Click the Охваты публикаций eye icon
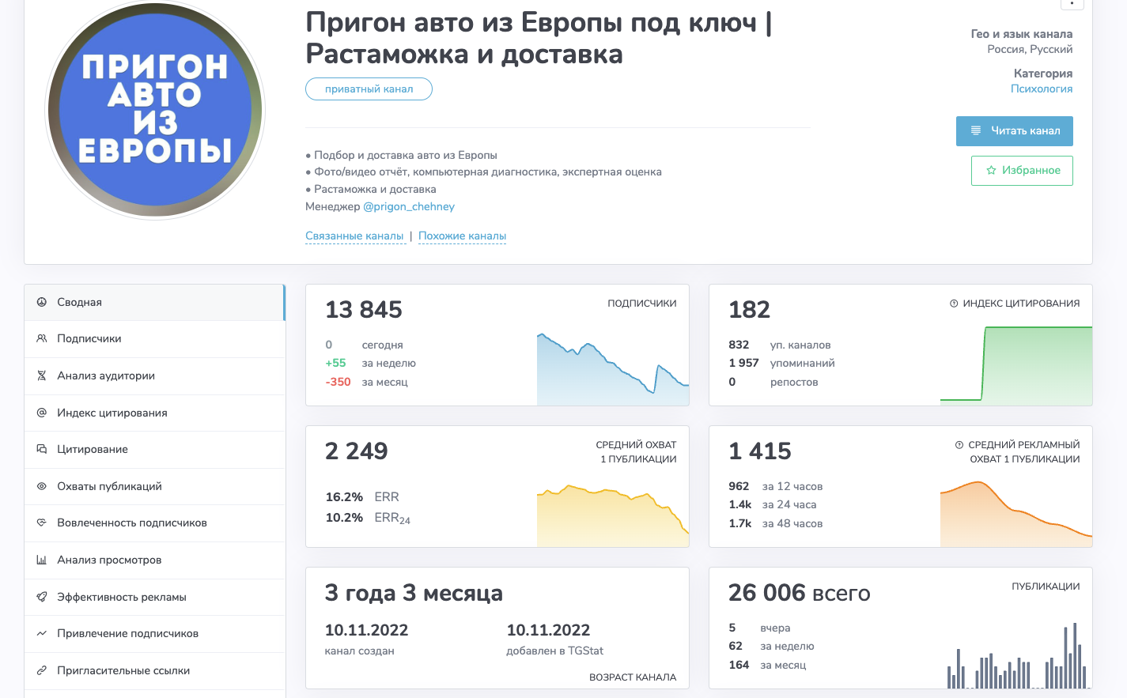1127x698 pixels. tap(41, 486)
